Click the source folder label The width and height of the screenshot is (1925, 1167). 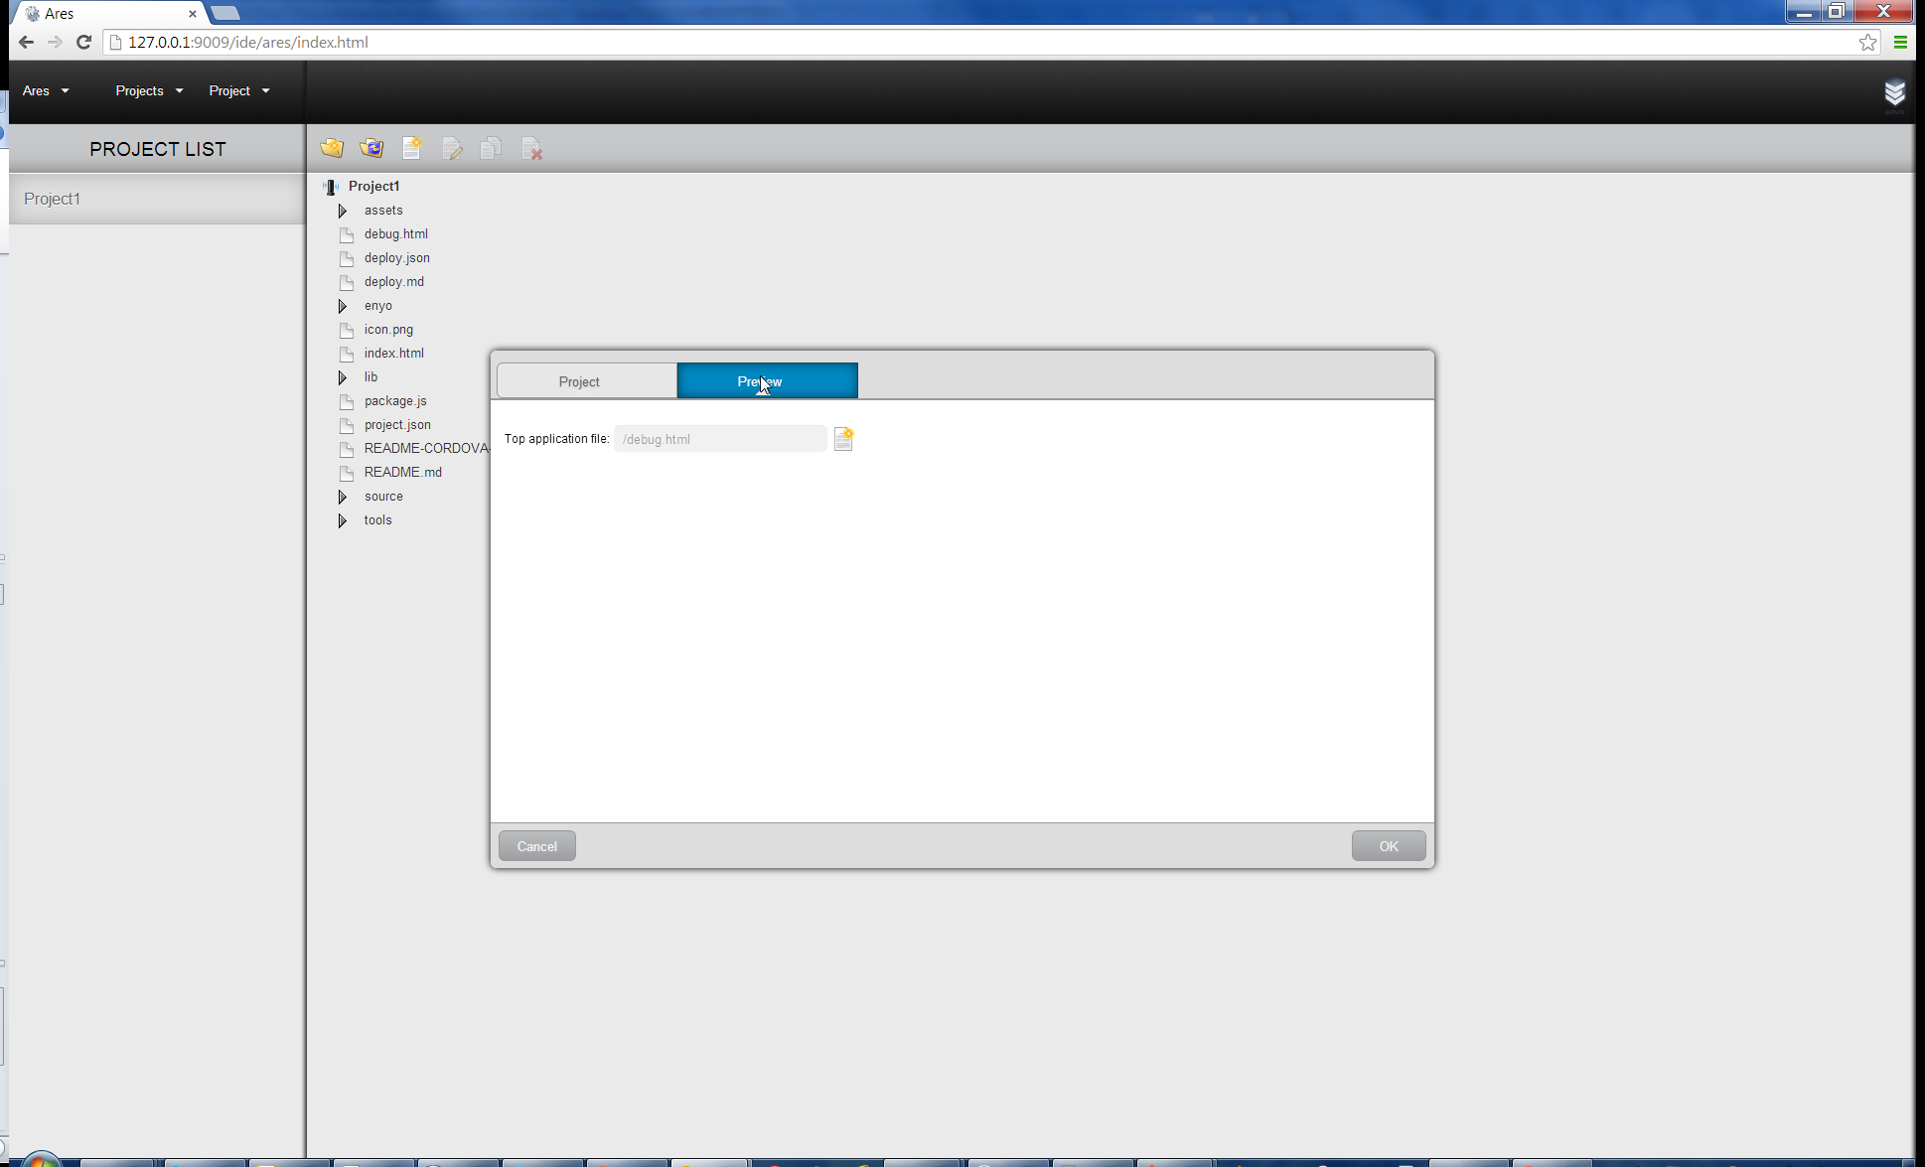383,497
